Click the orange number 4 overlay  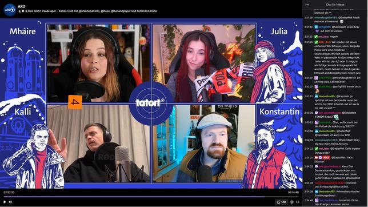coord(75,102)
